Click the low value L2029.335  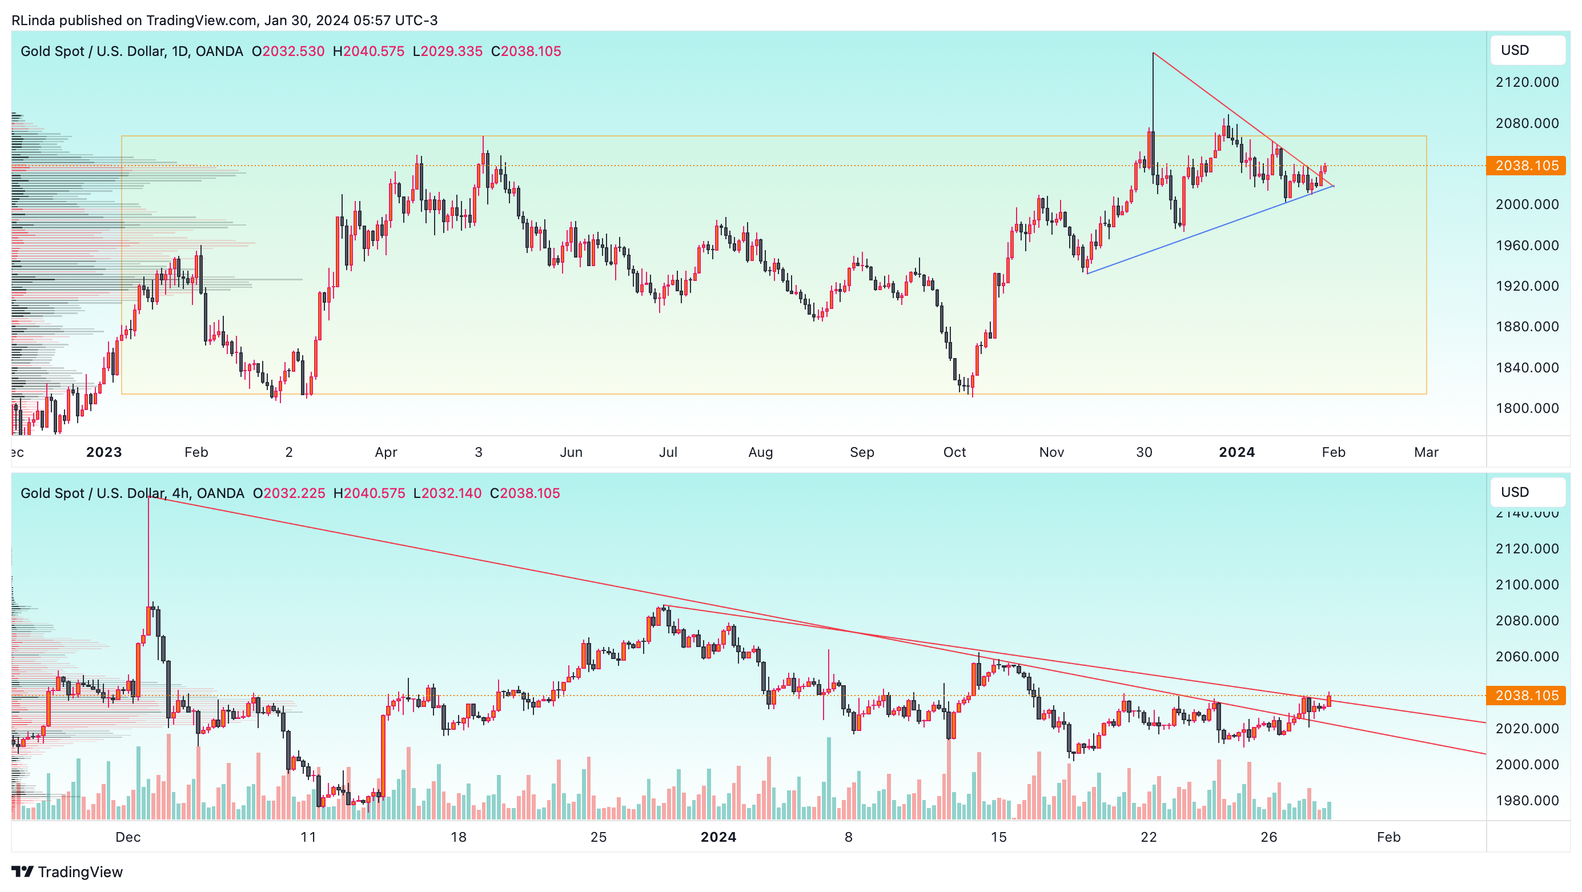click(x=448, y=51)
